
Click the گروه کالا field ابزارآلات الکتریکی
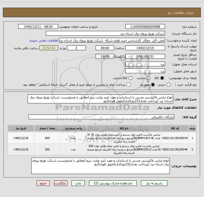click(x=101, y=117)
